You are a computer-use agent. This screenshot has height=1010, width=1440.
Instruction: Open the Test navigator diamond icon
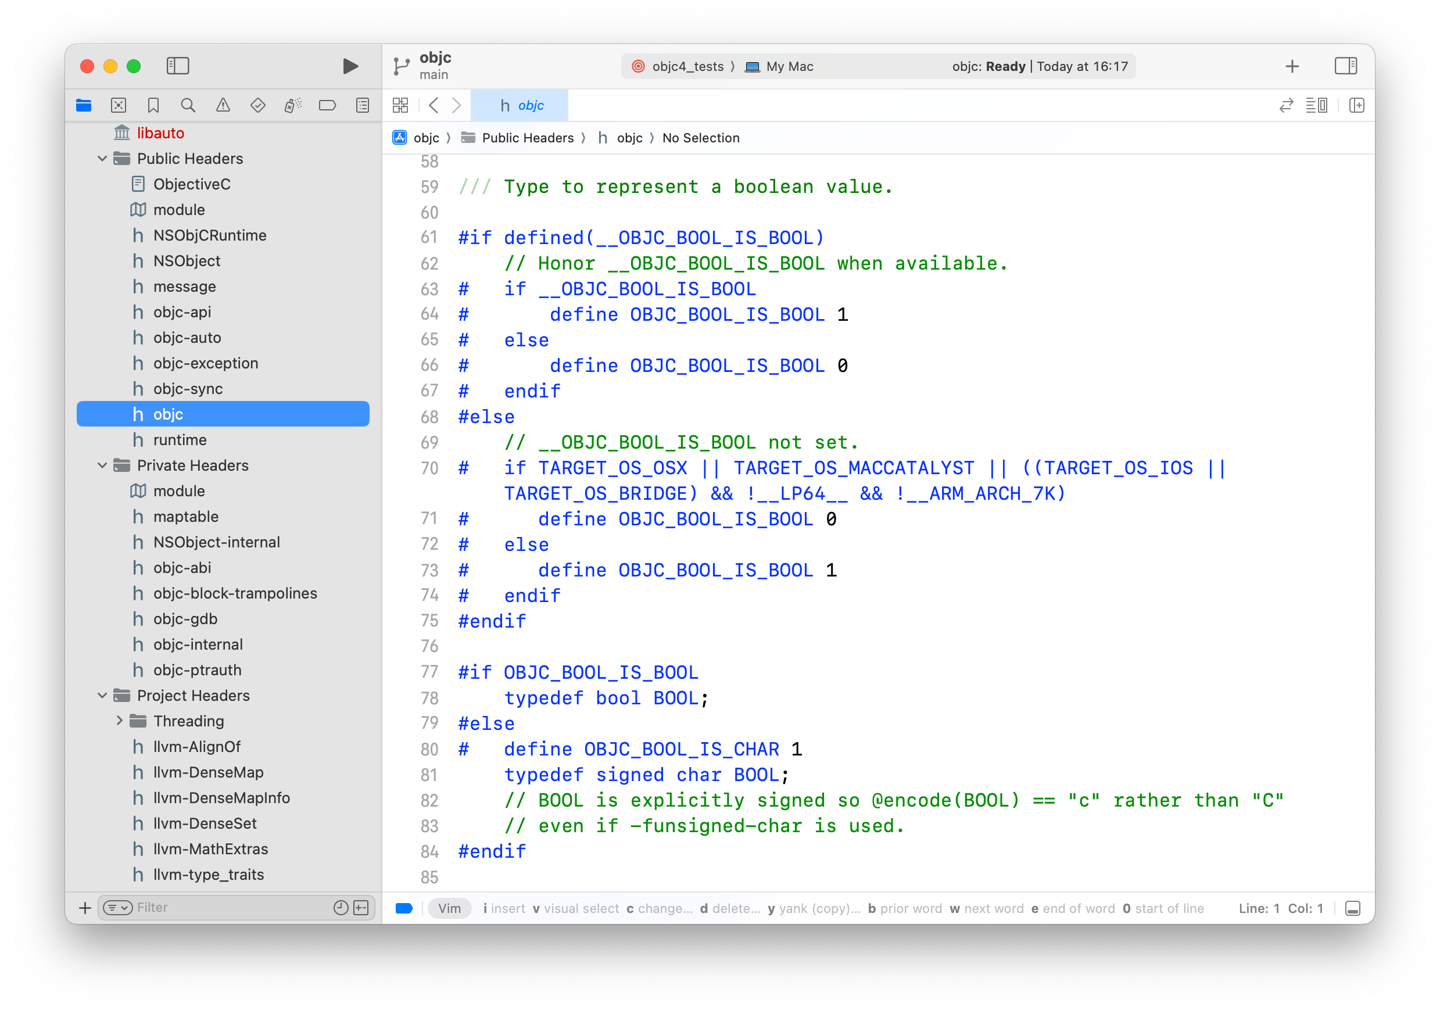point(258,105)
